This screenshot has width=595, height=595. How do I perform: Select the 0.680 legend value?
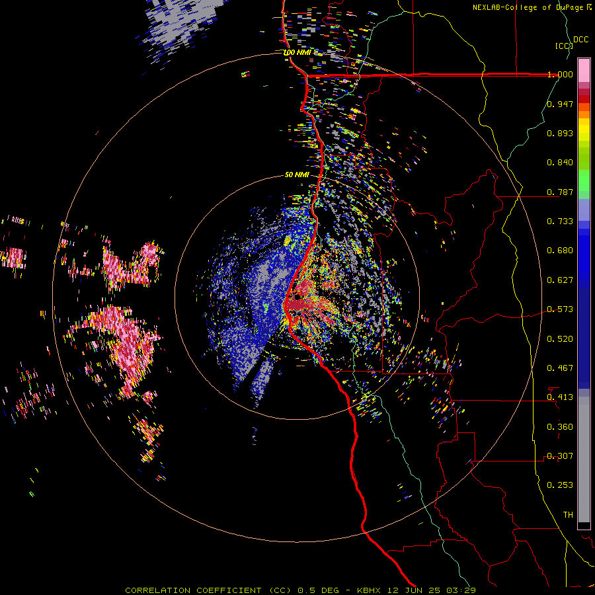(560, 251)
